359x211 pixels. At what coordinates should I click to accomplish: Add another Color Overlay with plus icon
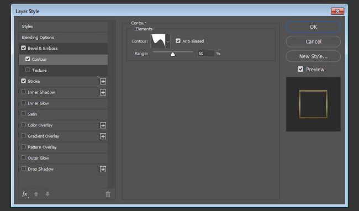pyautogui.click(x=103, y=125)
